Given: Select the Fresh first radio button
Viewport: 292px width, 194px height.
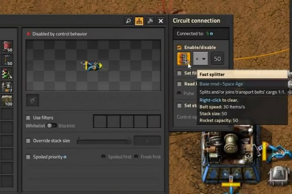Looking at the screenshot, I should pyautogui.click(x=136, y=156).
